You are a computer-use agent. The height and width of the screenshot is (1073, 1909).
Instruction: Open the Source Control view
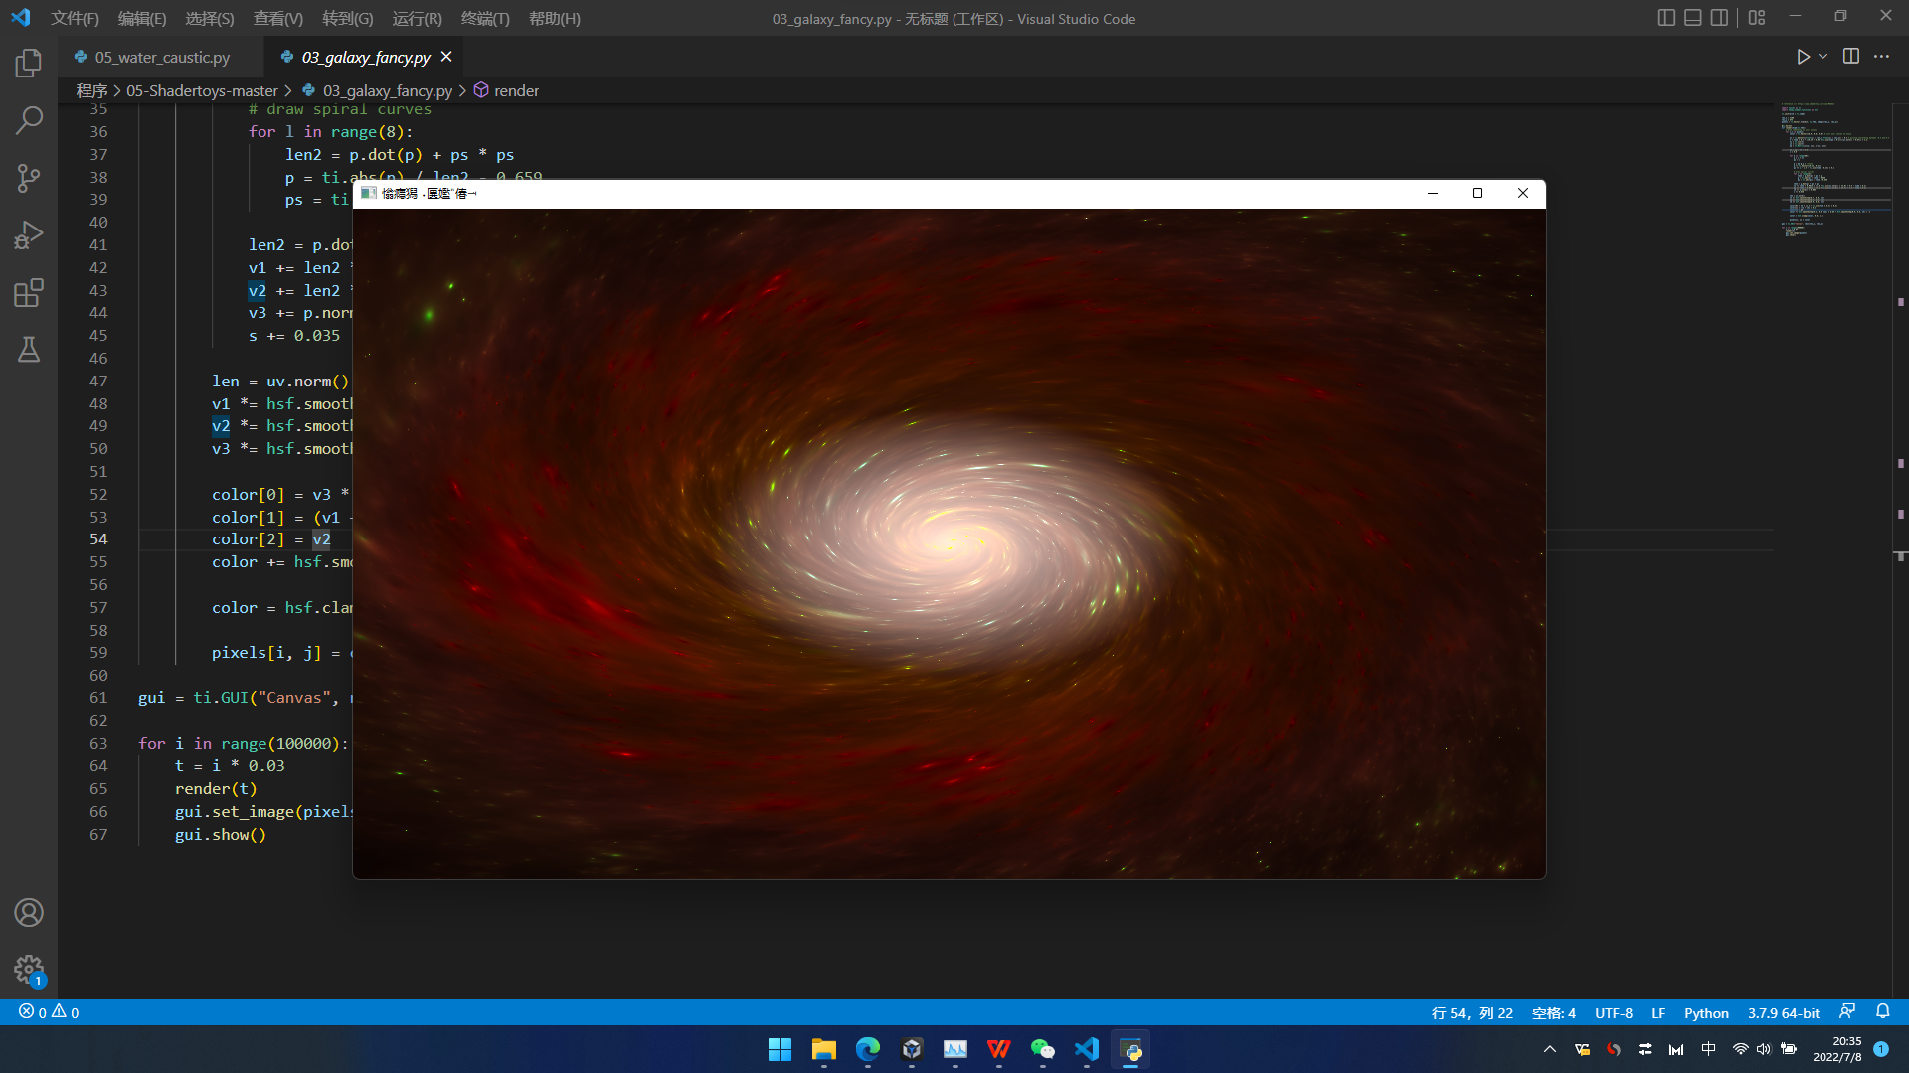pyautogui.click(x=29, y=178)
